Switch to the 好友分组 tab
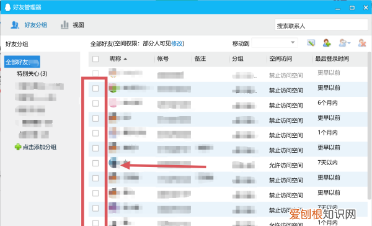 pyautogui.click(x=29, y=25)
